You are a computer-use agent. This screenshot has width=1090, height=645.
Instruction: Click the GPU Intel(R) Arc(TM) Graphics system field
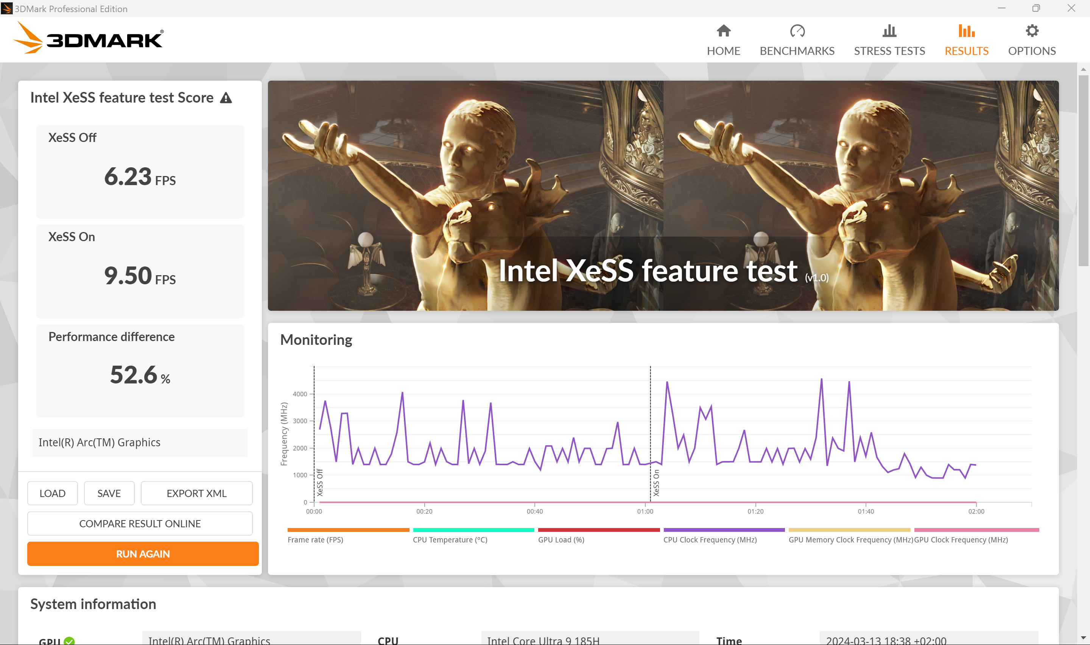(x=252, y=639)
